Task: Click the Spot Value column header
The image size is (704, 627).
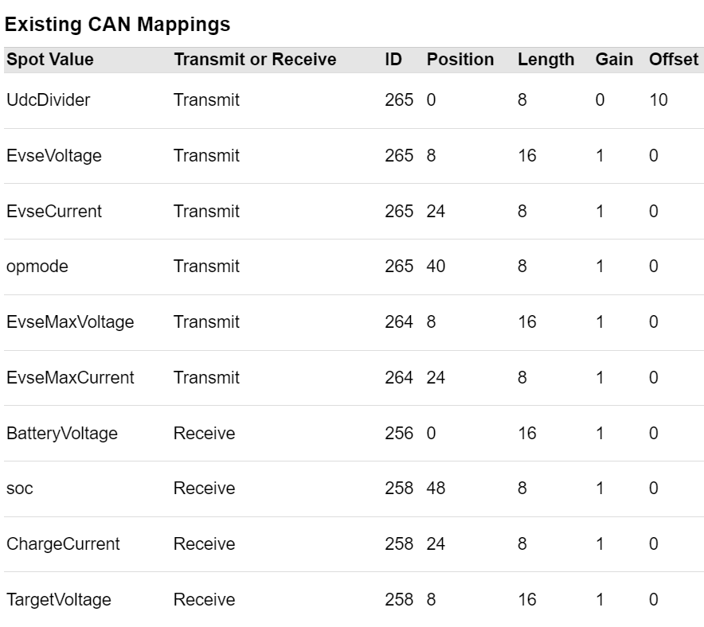Action: [50, 60]
